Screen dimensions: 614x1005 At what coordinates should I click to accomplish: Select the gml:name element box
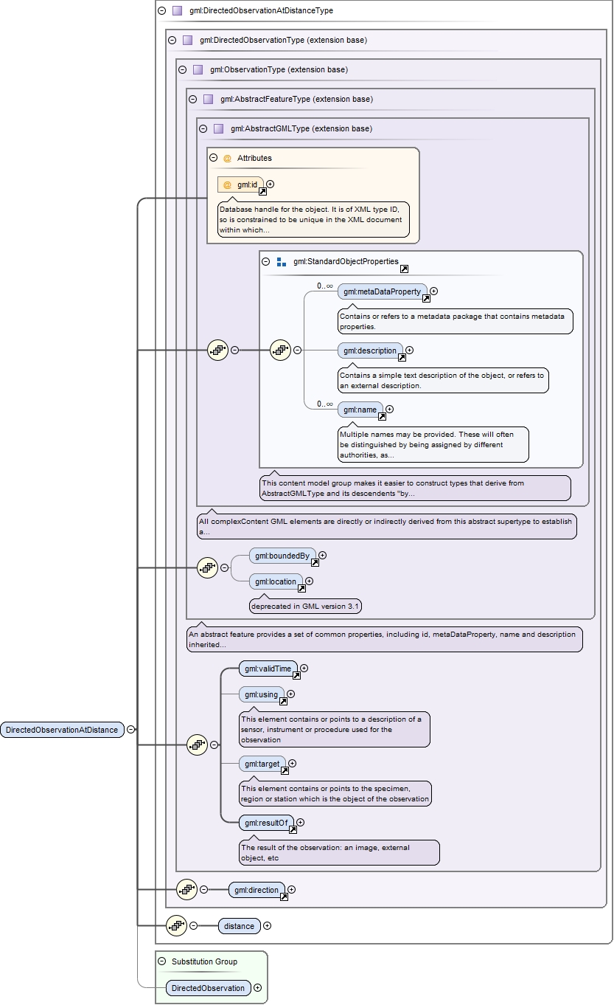[x=360, y=410]
